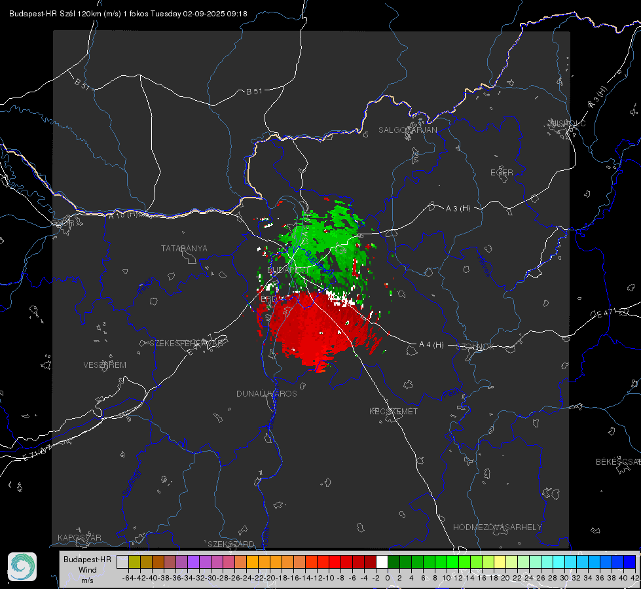
Task: Click the BÉKÉSCSABA city label
Action: (618, 461)
